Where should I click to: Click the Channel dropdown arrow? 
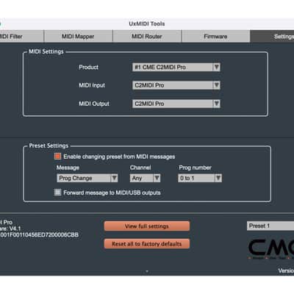pyautogui.click(x=157, y=178)
